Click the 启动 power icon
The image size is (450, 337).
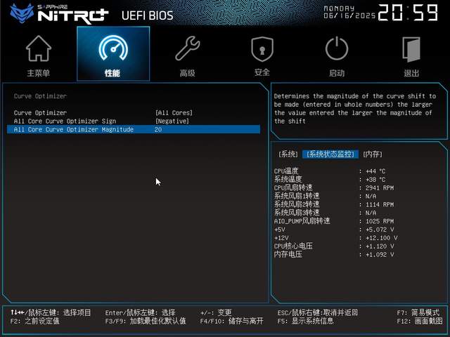(337, 48)
